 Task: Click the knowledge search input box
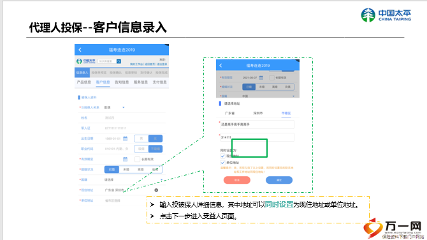[x=107, y=61]
